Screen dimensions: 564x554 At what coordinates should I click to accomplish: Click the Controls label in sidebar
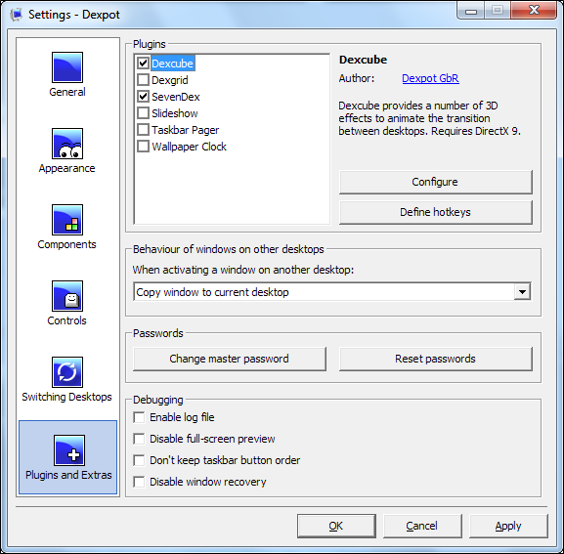(x=67, y=320)
